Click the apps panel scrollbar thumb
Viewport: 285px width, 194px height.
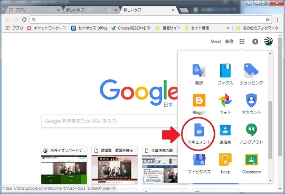click(x=270, y=130)
